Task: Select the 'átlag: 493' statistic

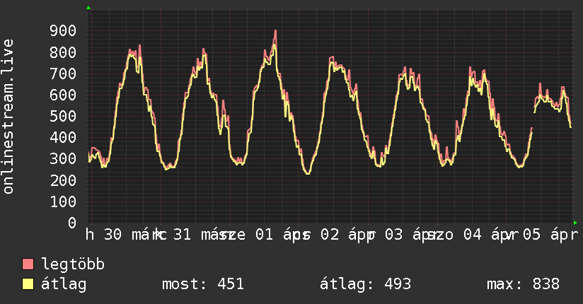Action: pyautogui.click(x=366, y=284)
